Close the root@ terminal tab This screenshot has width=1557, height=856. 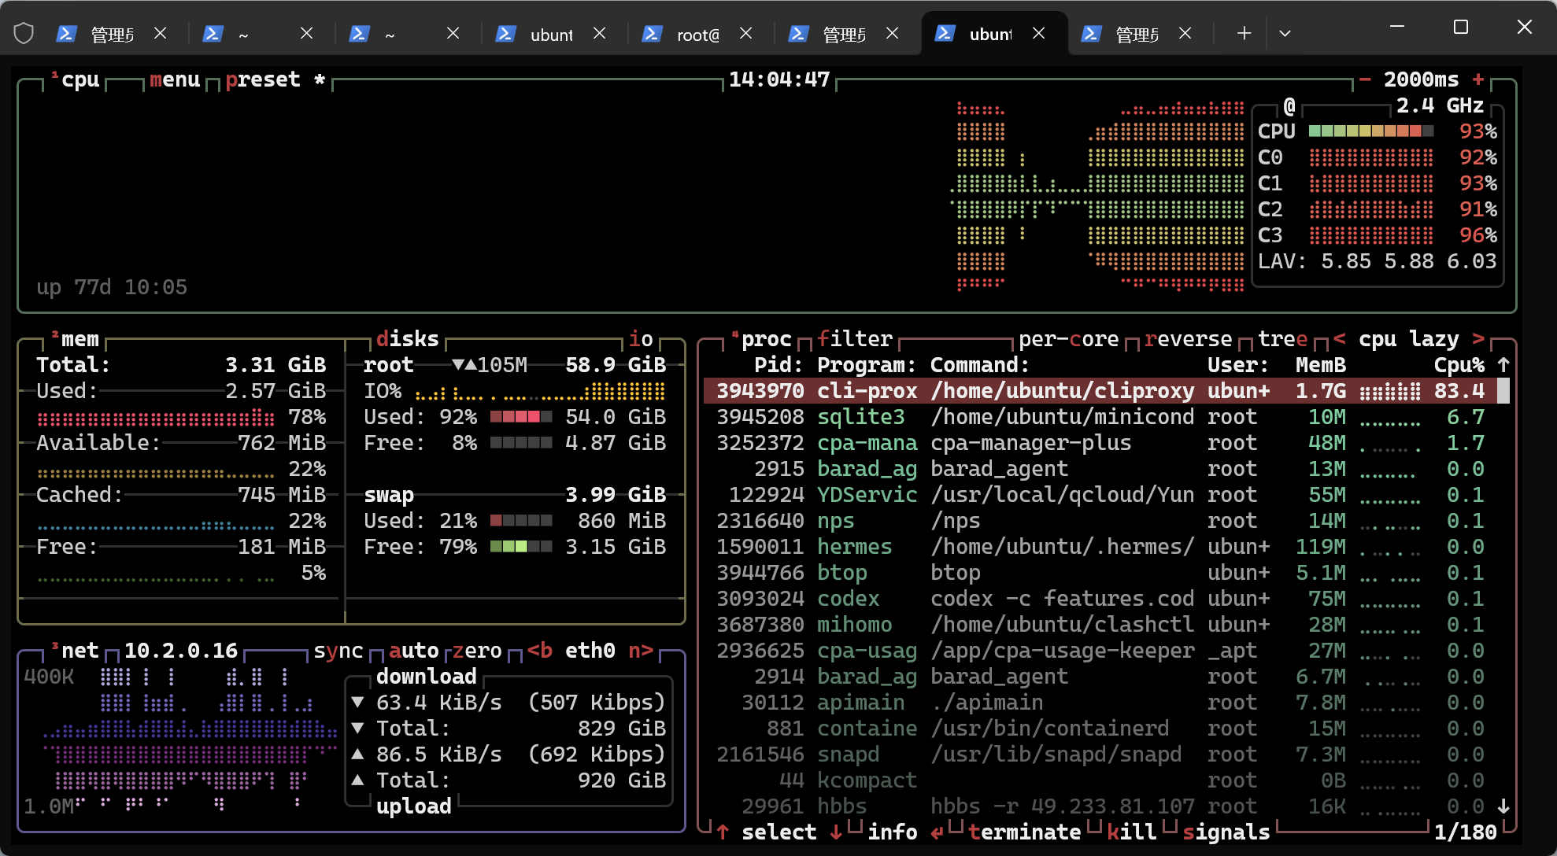[x=745, y=33]
